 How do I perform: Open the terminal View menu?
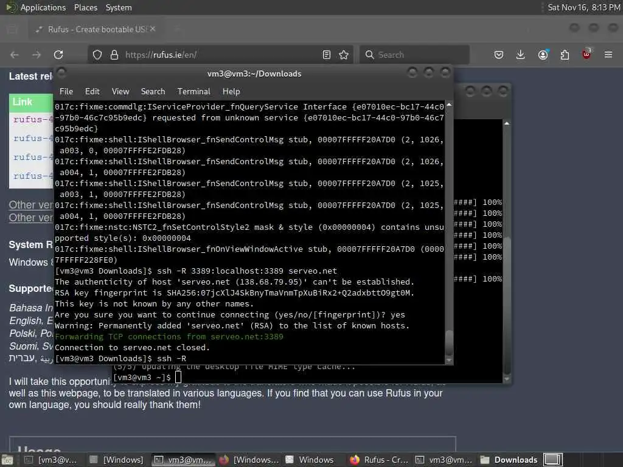(x=120, y=91)
